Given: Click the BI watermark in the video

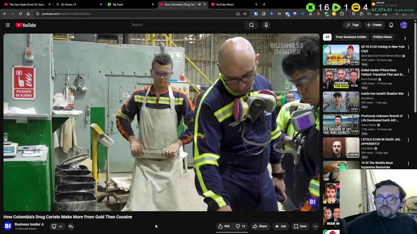Looking at the screenshot, I should (312, 202).
